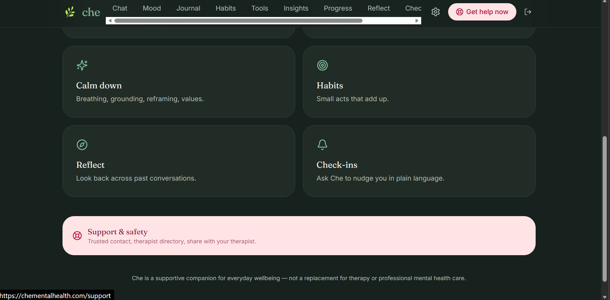610x300 pixels.
Task: Click 'Look back across past conversations.' text
Action: 136,178
